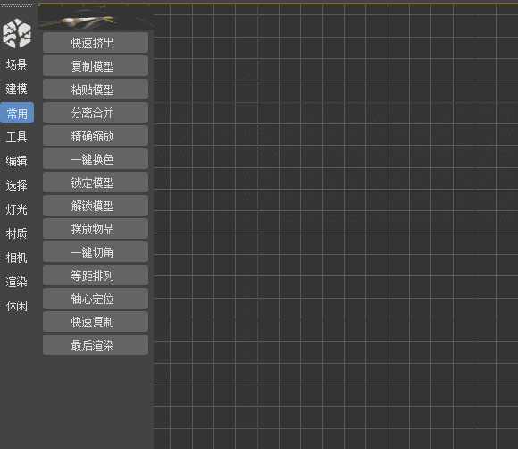The height and width of the screenshot is (449, 518).
Task: Run the 复制模型 command
Action: 96,66
